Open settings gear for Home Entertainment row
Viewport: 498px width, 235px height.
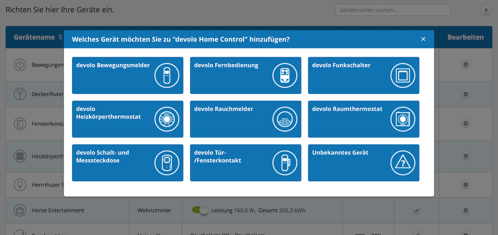(x=466, y=210)
